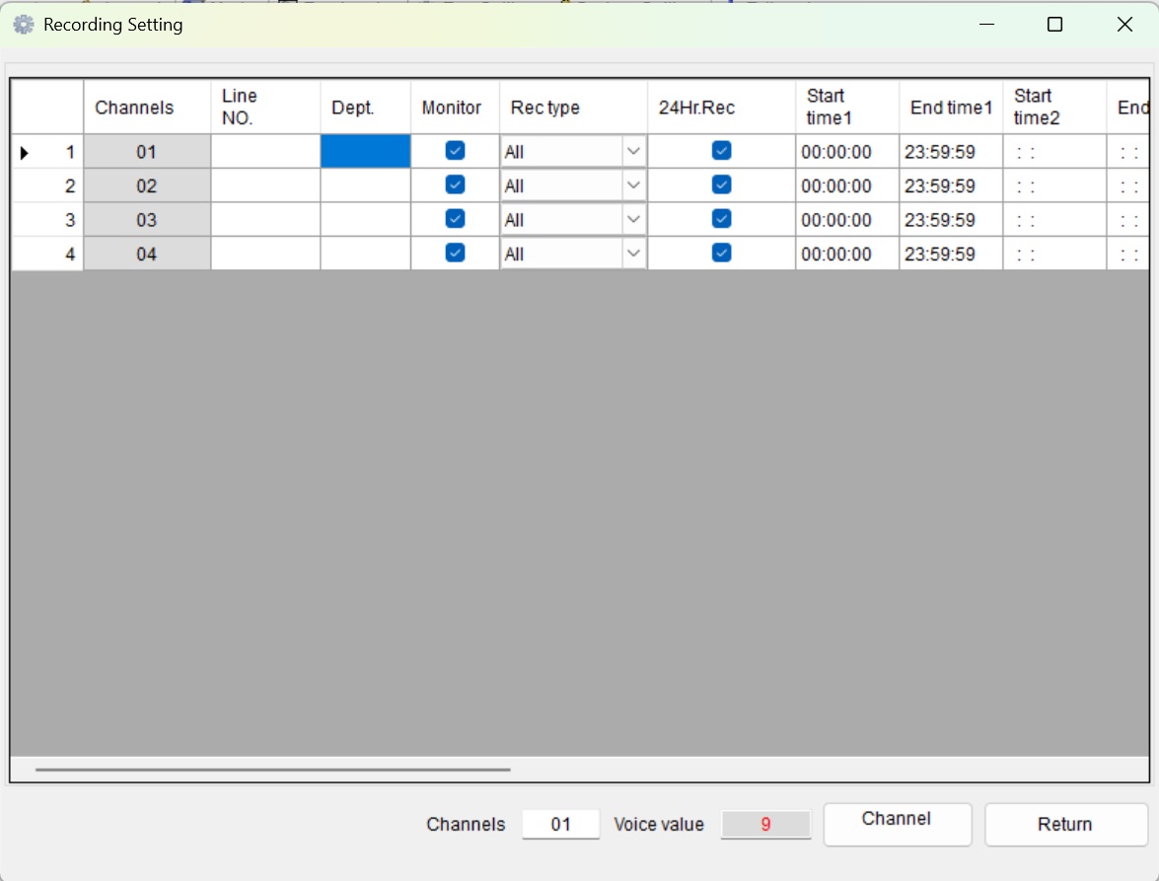Select the red Voice value field showing 9
Screen dimensions: 1159x881
pyautogui.click(x=766, y=825)
